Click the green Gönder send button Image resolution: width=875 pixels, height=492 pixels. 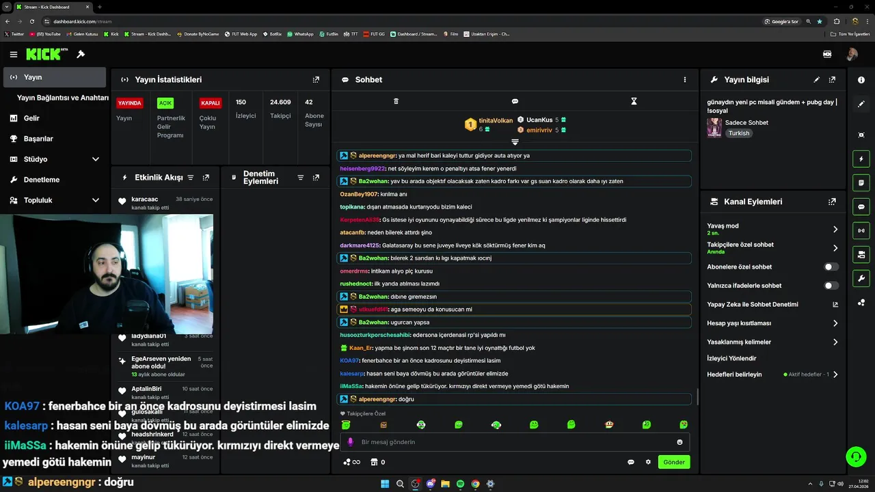click(674, 462)
